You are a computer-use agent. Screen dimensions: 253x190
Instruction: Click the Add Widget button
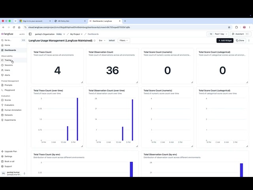pos(225,40)
